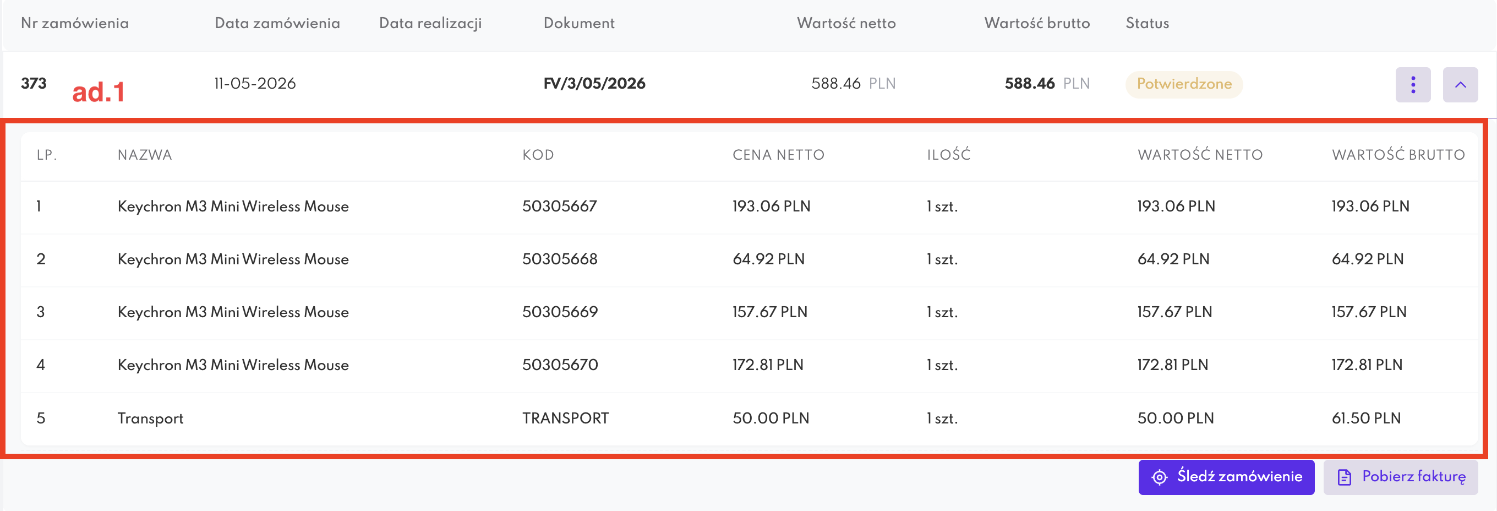Screen dimensions: 1497x511
Task: Click CENA NETTO value "64.92 PLN" in row 2
Action: tap(768, 259)
